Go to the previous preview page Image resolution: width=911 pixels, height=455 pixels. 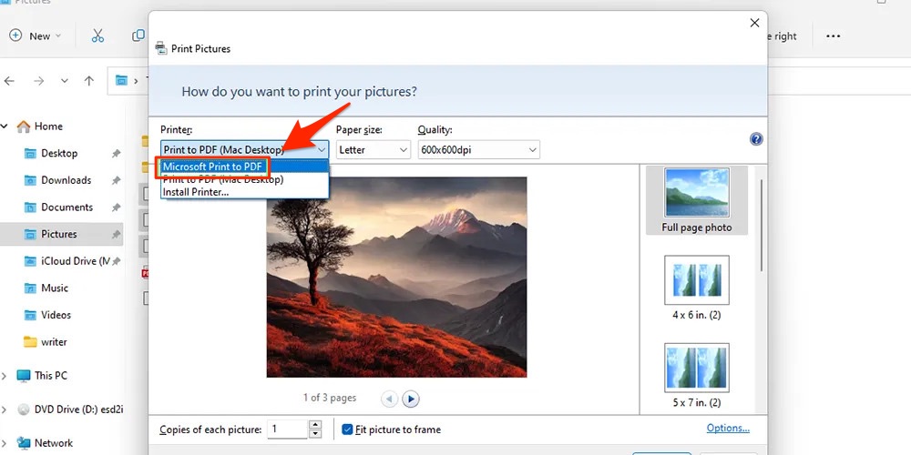point(390,399)
